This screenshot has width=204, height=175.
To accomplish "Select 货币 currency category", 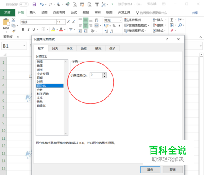I will tap(50, 70).
